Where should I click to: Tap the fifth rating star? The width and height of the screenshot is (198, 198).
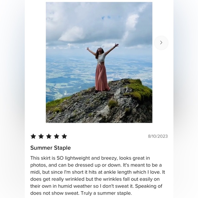(65, 136)
